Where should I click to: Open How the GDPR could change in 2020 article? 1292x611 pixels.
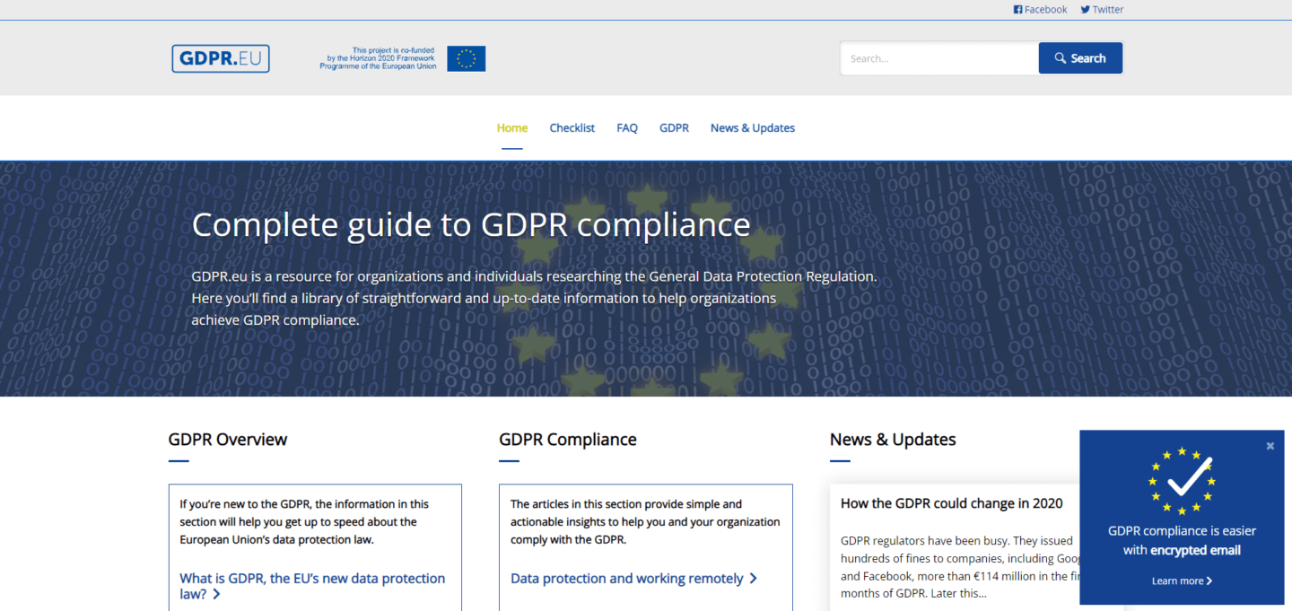952,503
